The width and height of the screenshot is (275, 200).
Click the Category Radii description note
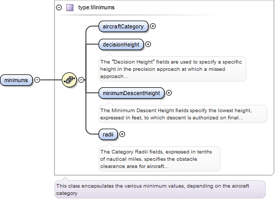(159, 159)
